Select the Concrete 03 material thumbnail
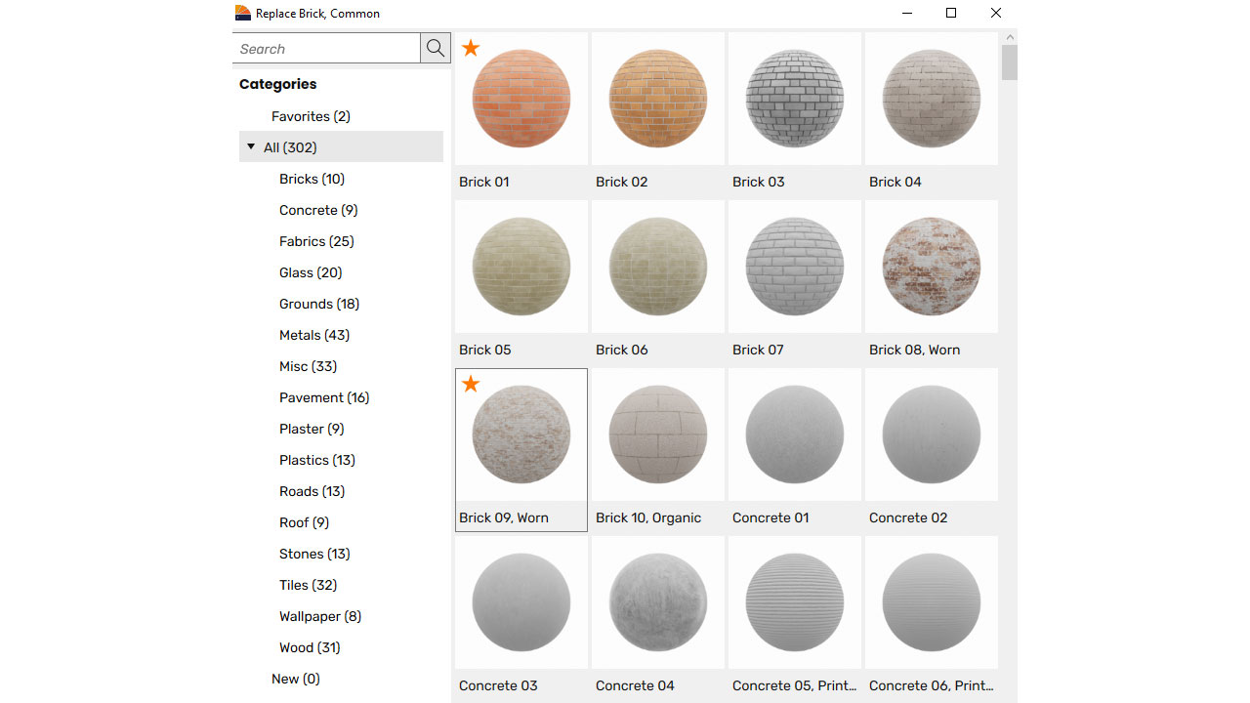The height and width of the screenshot is (703, 1250). coord(521,602)
